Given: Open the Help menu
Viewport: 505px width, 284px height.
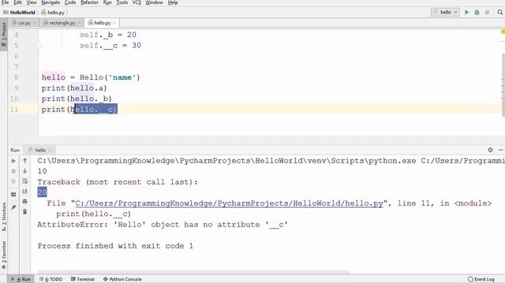Looking at the screenshot, I should [173, 2].
